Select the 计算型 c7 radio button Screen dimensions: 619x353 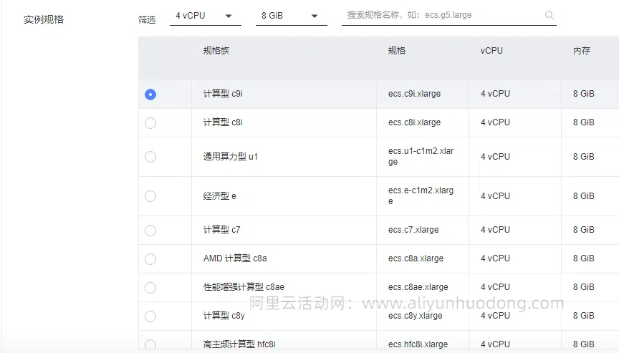coord(150,231)
